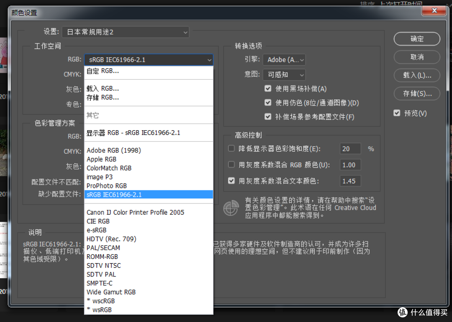
Task: Select Canon IJ Color Printer Profile 2005
Action: (x=149, y=212)
